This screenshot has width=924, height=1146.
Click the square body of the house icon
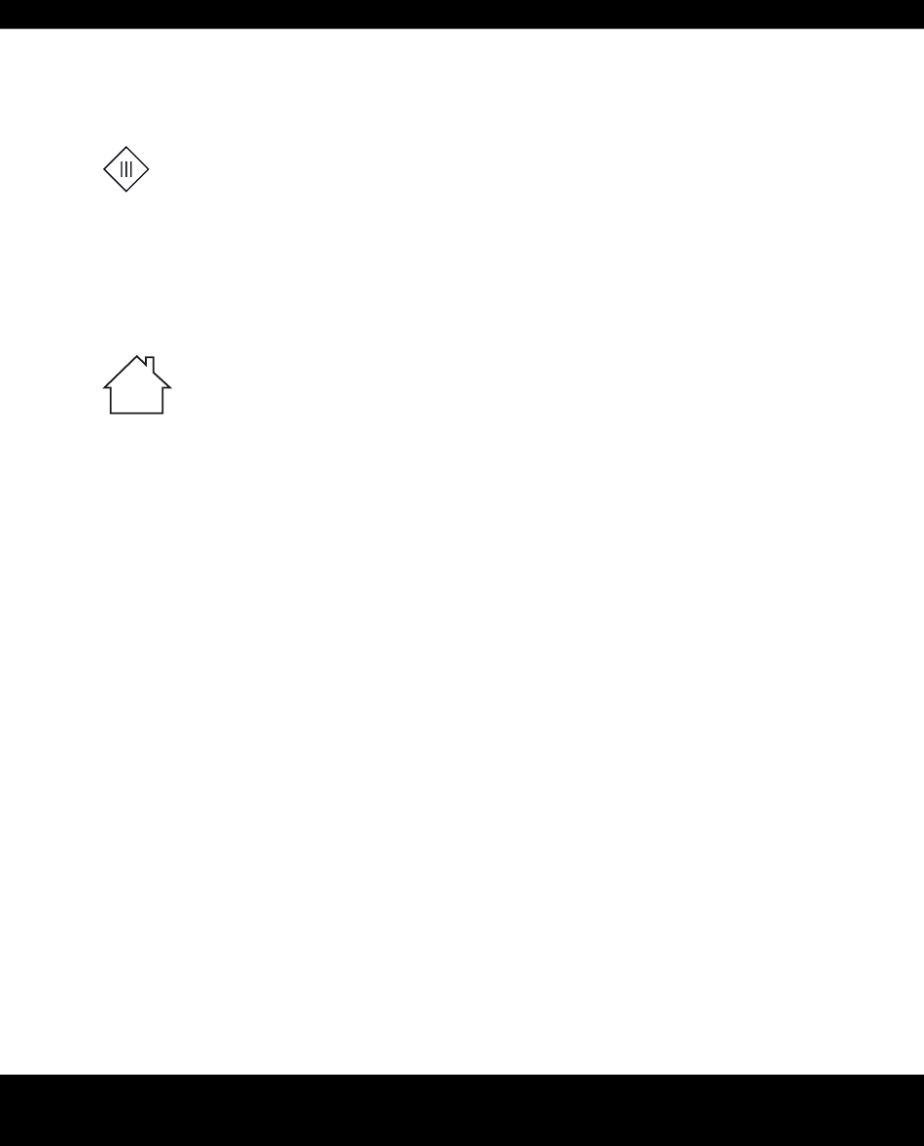pyautogui.click(x=136, y=400)
